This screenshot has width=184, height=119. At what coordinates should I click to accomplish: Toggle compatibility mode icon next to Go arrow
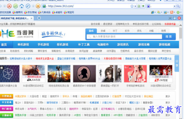coord(139,6)
